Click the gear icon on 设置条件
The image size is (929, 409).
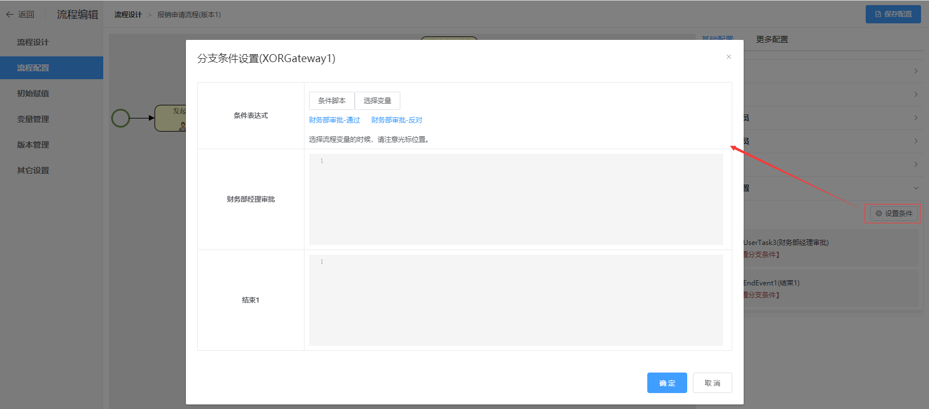[879, 214]
